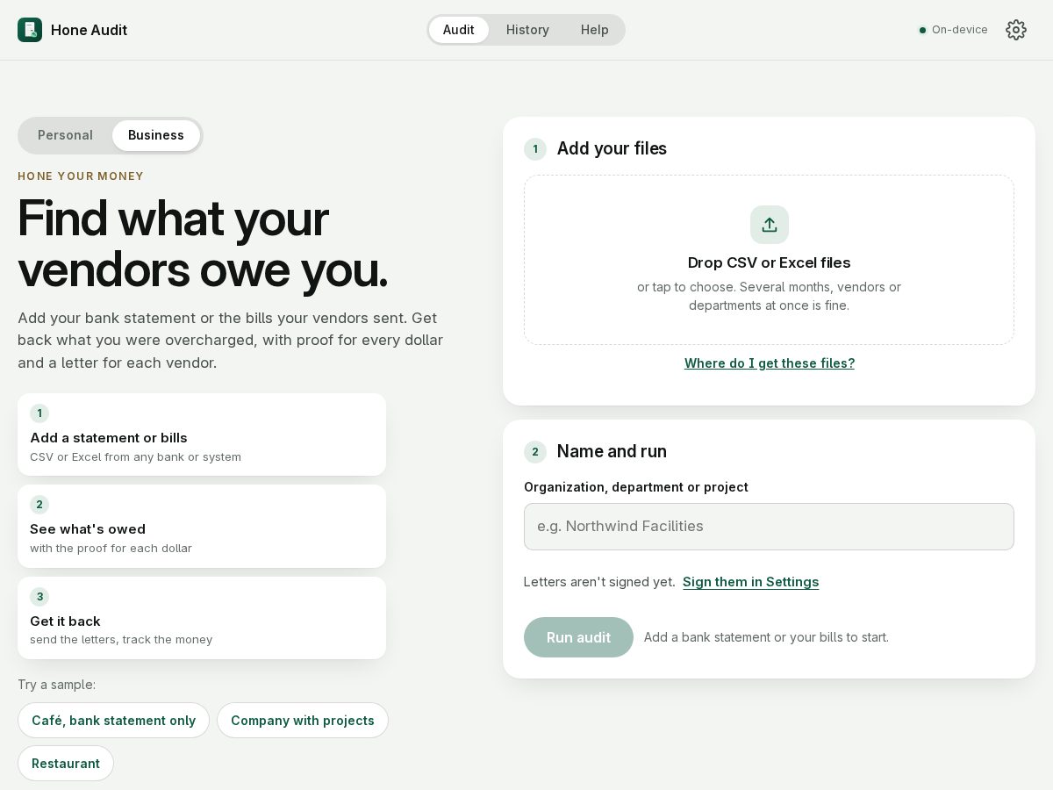Click the 'Find what your vendors owe you.' headline
This screenshot has width=1053, height=790.
pyautogui.click(x=203, y=243)
